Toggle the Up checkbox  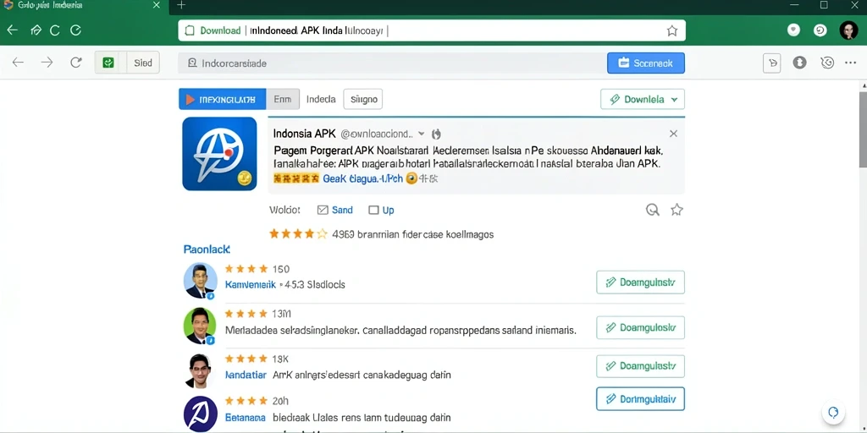coord(373,210)
